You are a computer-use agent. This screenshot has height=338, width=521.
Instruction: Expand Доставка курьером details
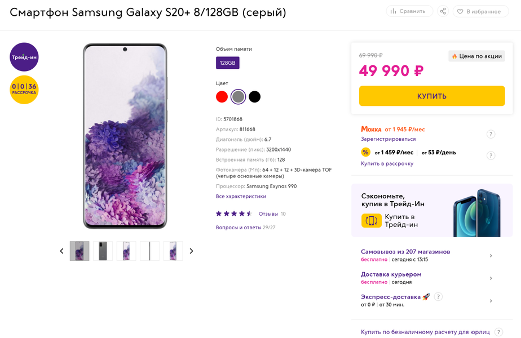[491, 278]
